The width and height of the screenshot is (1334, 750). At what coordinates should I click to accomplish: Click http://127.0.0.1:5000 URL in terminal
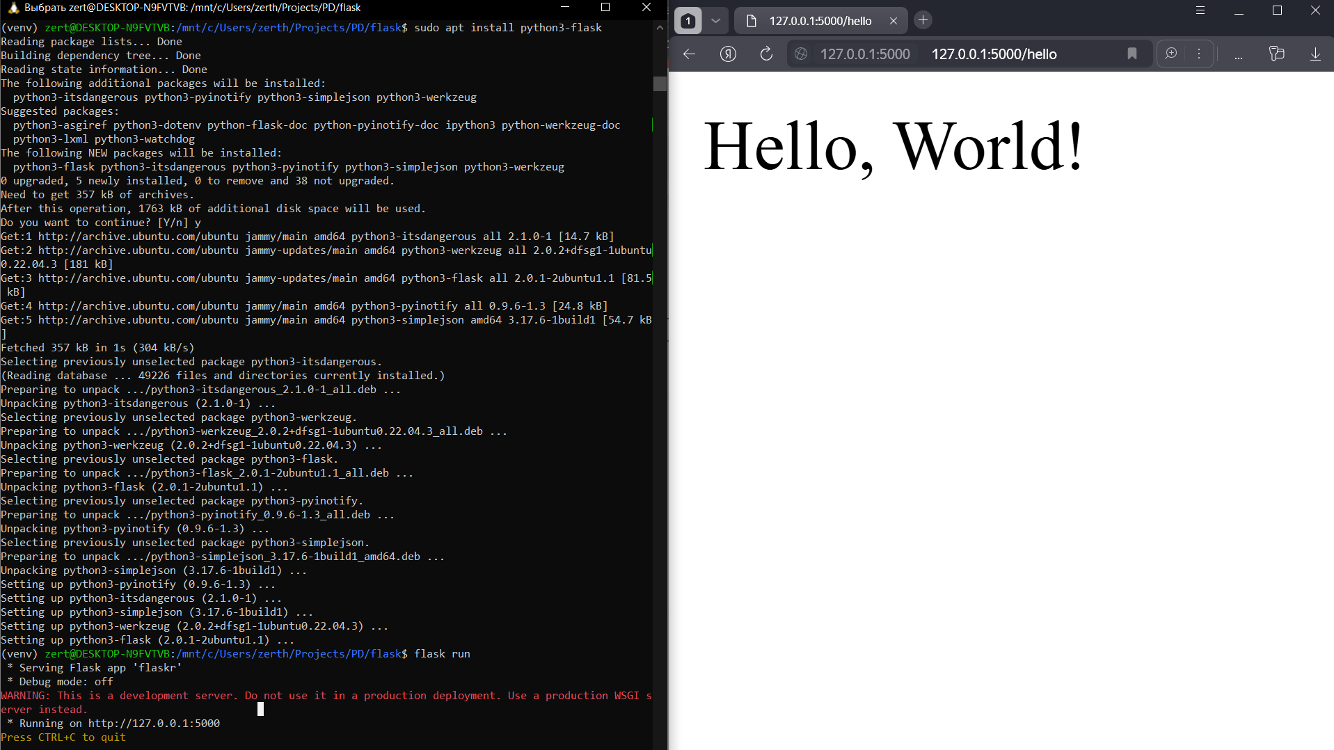pyautogui.click(x=154, y=724)
